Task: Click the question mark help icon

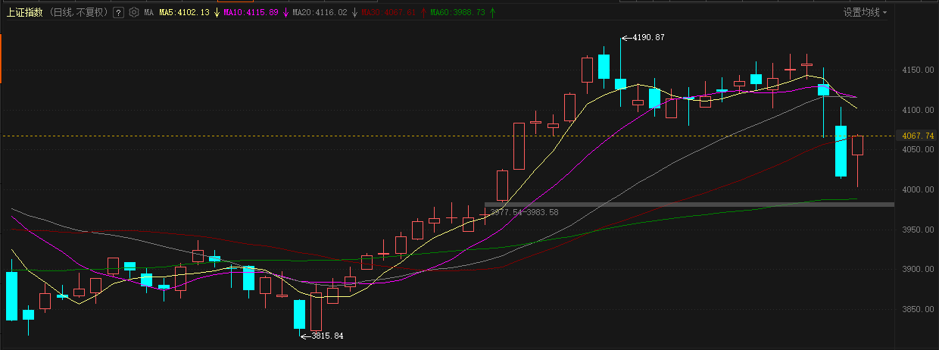Action: point(118,13)
